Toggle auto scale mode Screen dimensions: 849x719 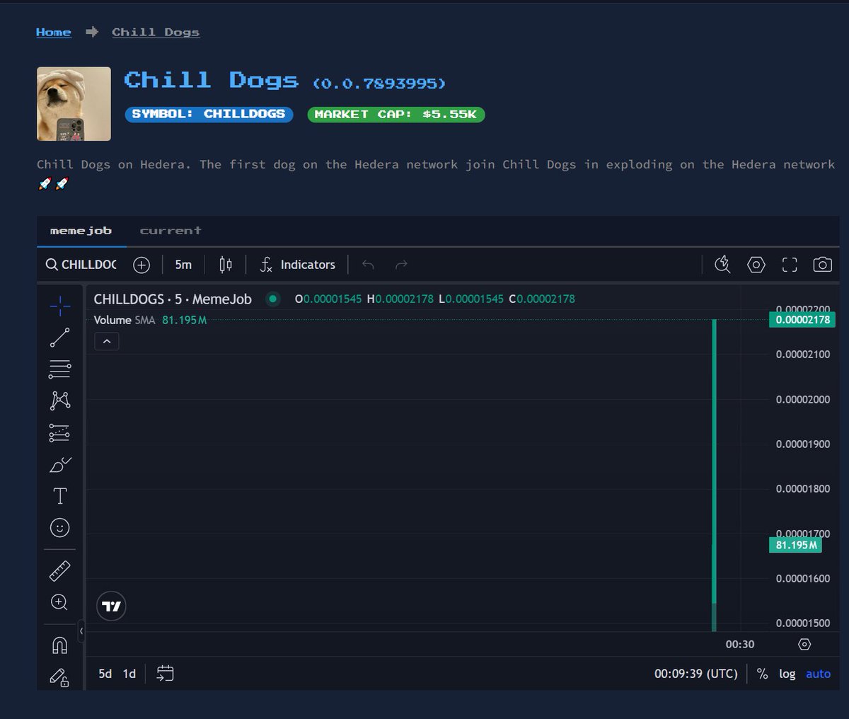pos(818,674)
